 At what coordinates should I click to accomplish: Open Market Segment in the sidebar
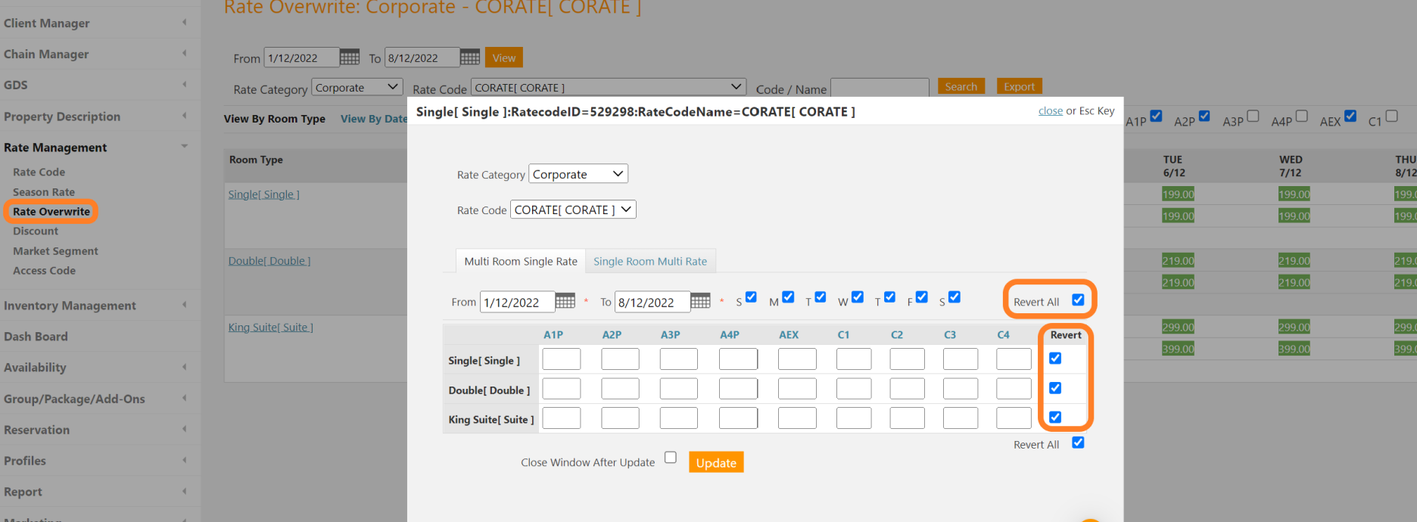55,251
